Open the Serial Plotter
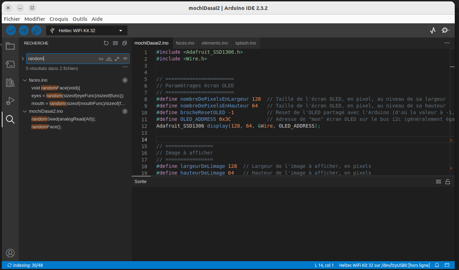 (432, 30)
